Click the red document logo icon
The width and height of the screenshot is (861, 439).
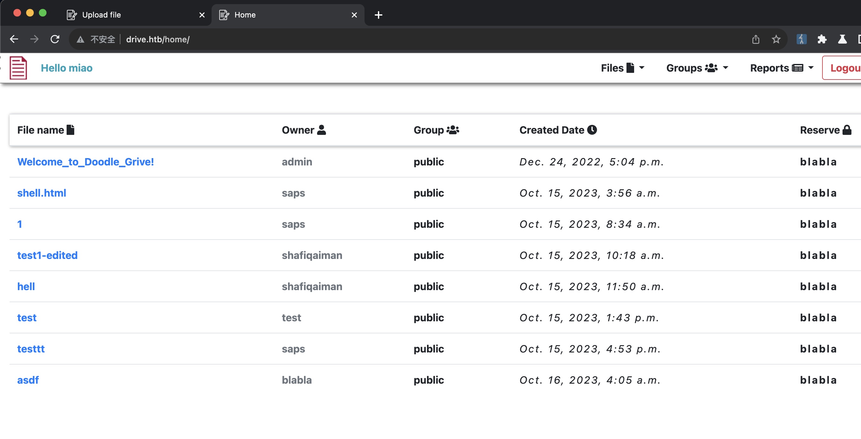18,68
